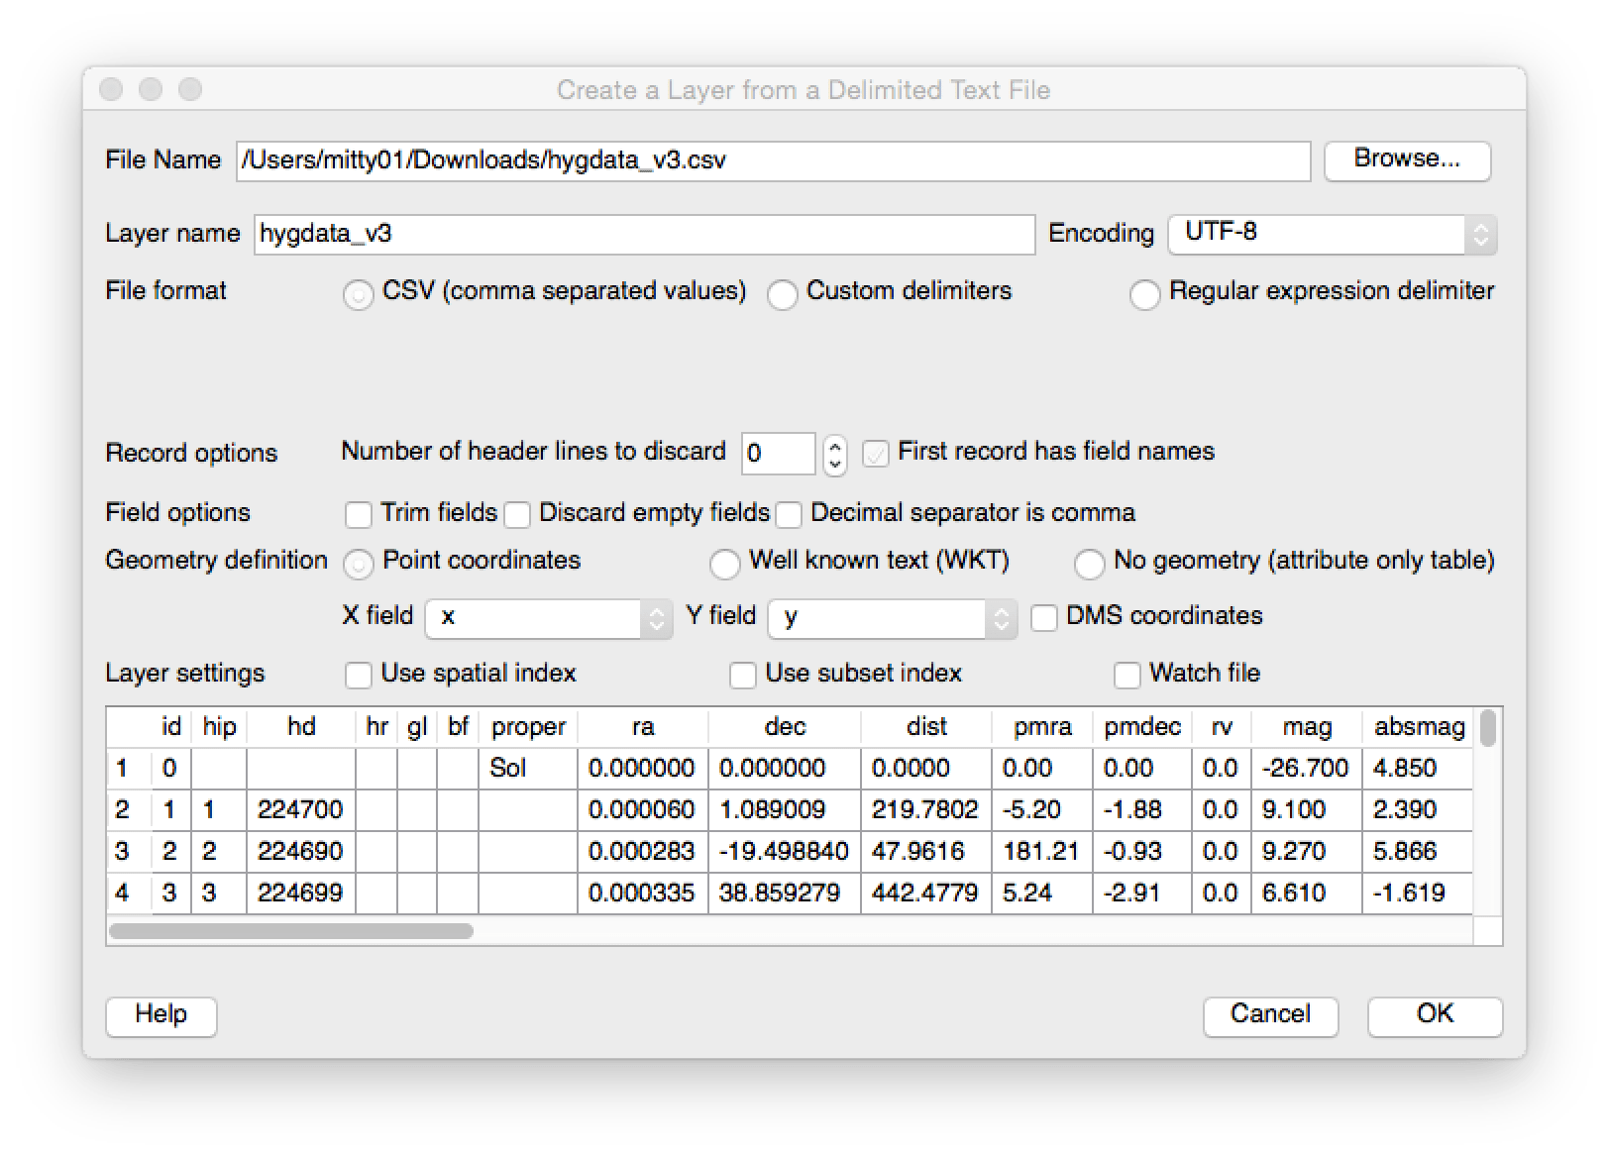Enable Use subset index checkbox

coord(742,675)
